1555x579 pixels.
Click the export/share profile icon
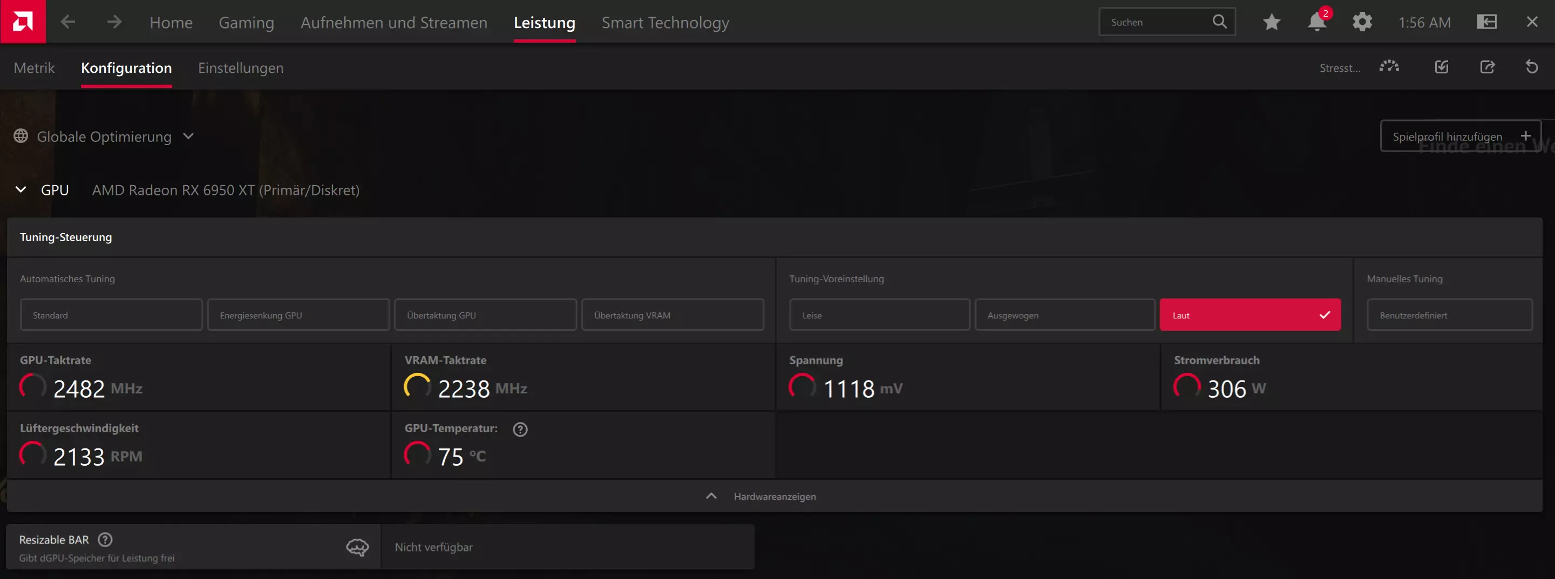tap(1488, 66)
